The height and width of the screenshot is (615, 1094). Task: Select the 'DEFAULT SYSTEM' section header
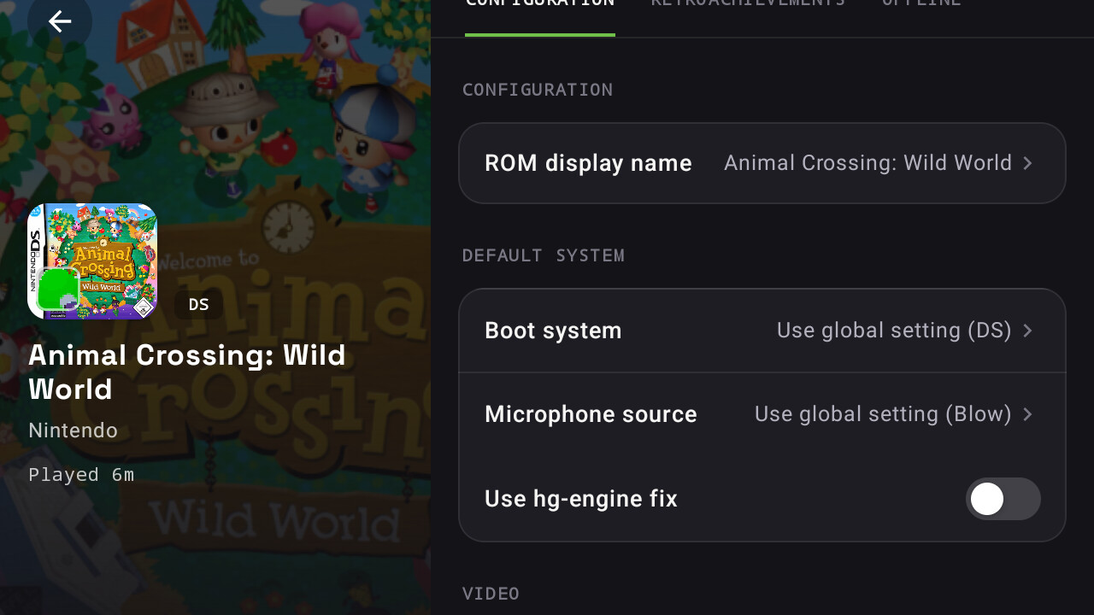coord(544,255)
